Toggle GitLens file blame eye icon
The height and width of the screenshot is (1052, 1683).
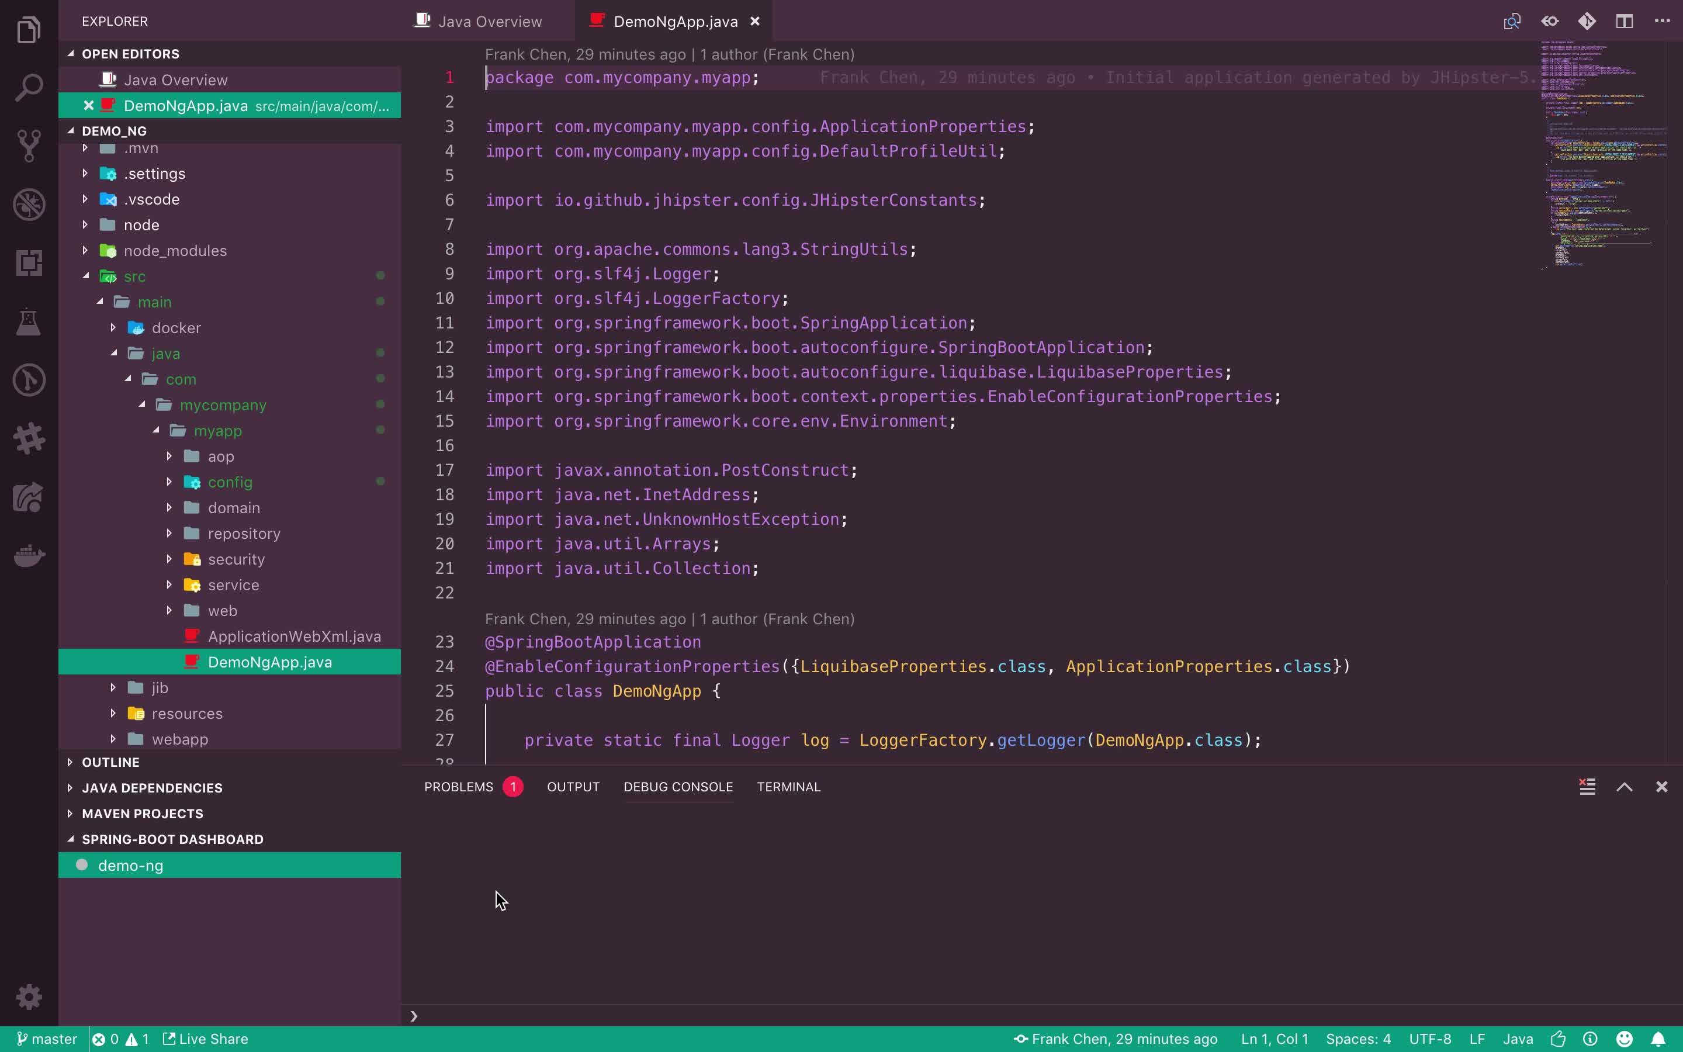click(1550, 22)
